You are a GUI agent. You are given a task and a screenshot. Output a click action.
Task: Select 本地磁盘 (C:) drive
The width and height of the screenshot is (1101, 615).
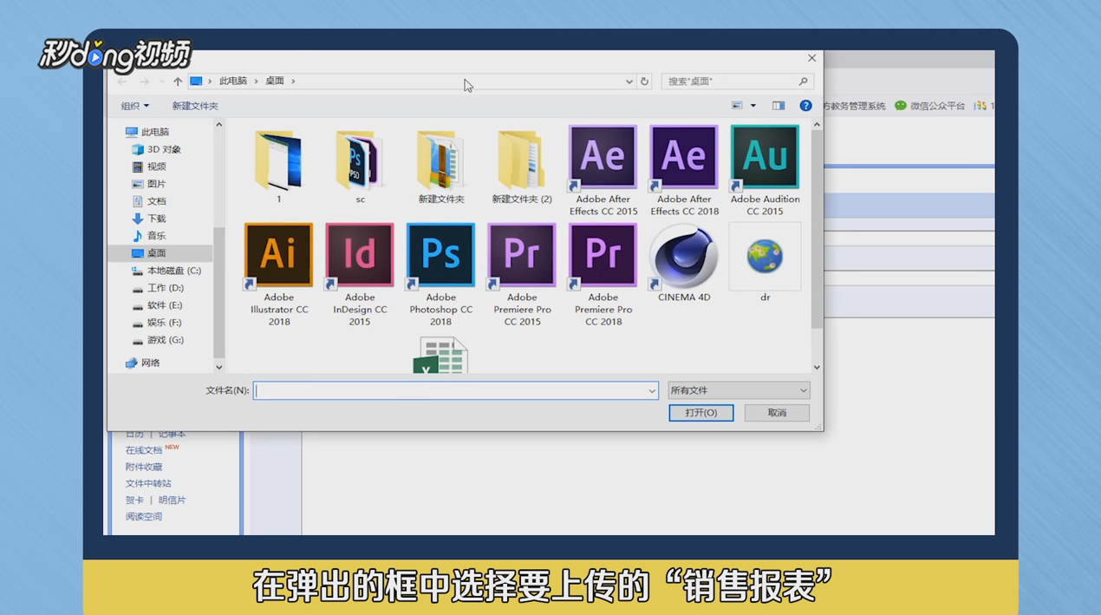click(x=166, y=271)
